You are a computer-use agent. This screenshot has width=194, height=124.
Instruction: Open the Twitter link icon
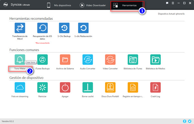tap(189, 121)
